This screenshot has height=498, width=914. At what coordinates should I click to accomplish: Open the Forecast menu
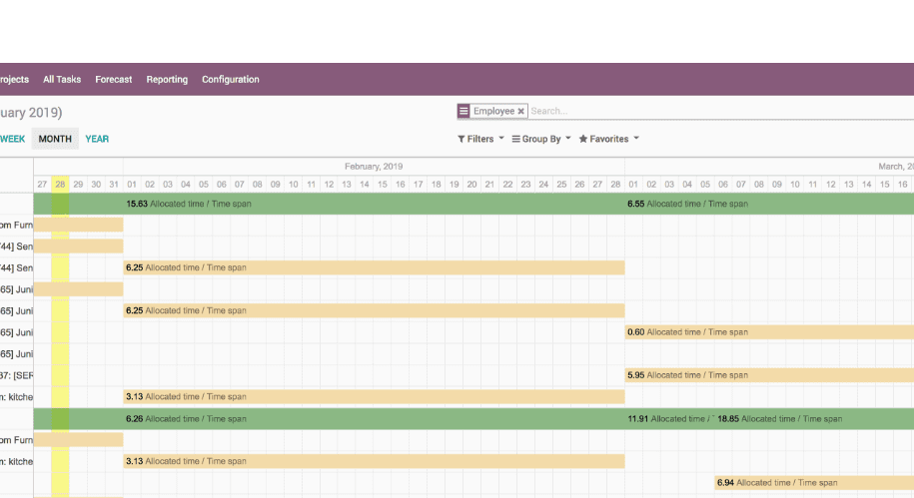114,79
